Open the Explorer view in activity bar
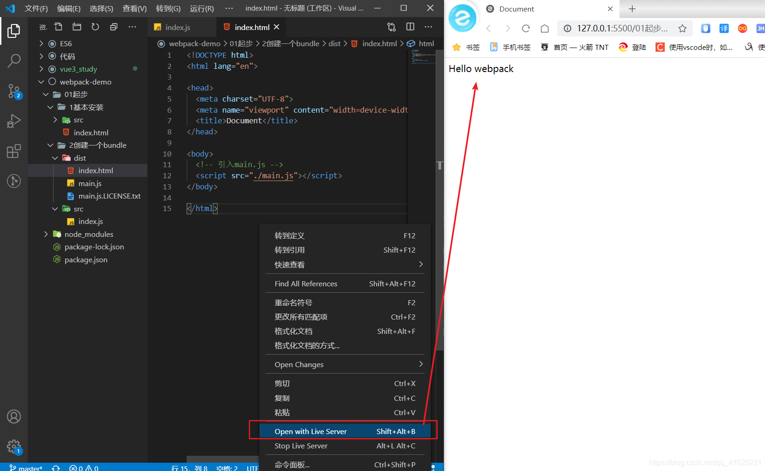 coord(14,31)
